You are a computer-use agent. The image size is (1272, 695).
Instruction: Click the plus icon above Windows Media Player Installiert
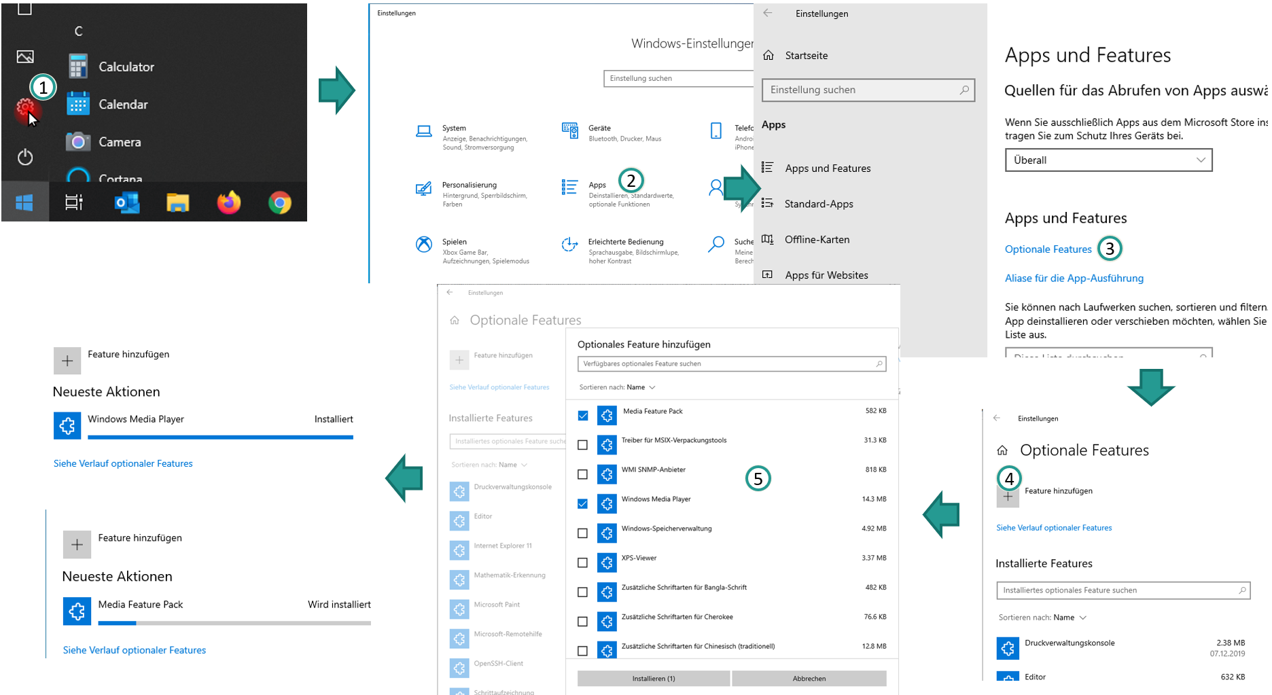(67, 361)
